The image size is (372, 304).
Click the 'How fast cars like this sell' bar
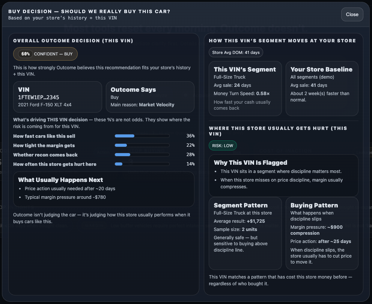[x=142, y=136]
